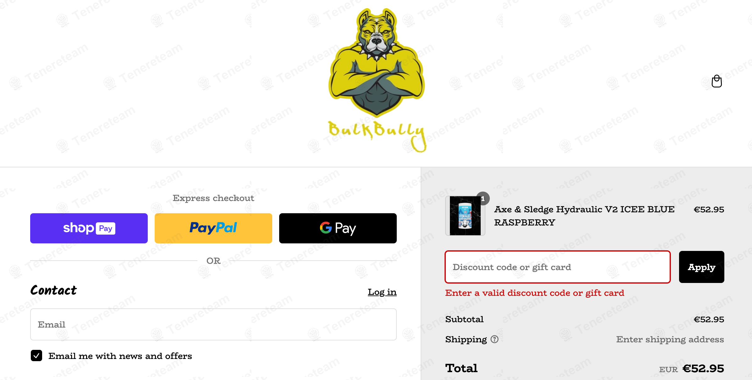Apply the discount code
The height and width of the screenshot is (380, 752).
702,267
